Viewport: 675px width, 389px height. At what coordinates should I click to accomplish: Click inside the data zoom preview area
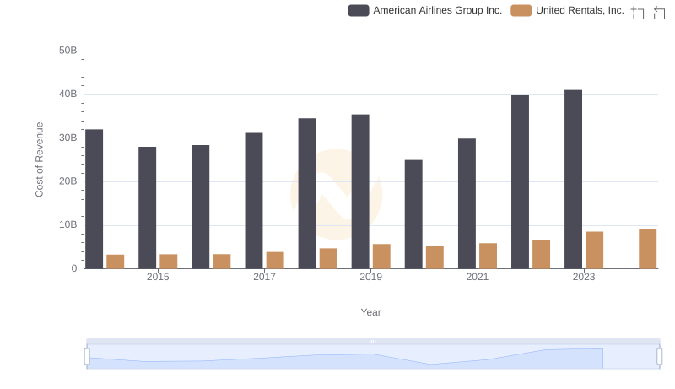point(373,357)
